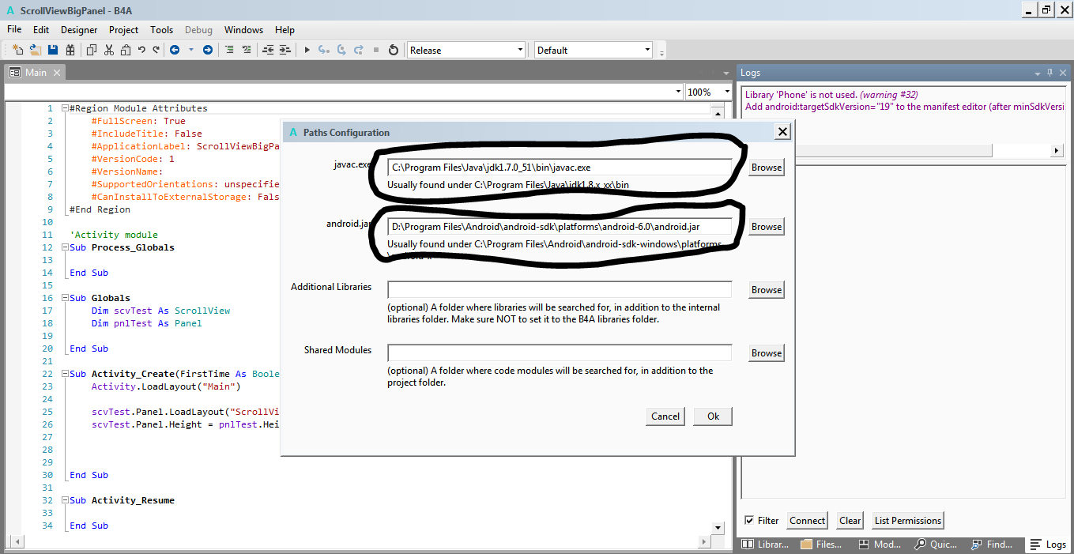1074x554 pixels.
Task: Navigate forward with the blue right arrow
Action: point(208,50)
